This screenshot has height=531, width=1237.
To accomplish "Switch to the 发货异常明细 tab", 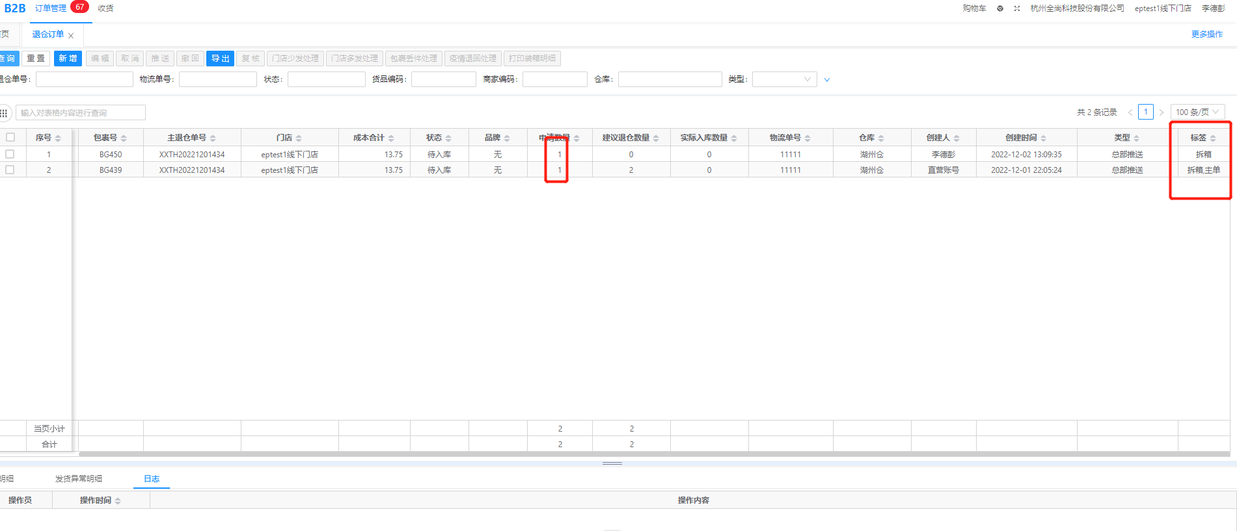I will tap(78, 479).
